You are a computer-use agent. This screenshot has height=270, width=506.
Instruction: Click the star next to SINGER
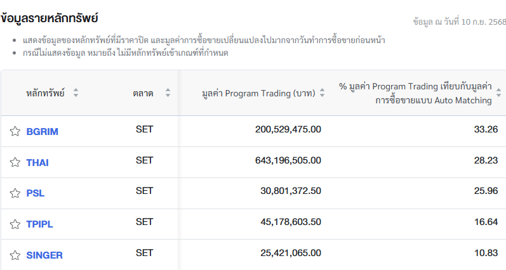click(x=15, y=255)
